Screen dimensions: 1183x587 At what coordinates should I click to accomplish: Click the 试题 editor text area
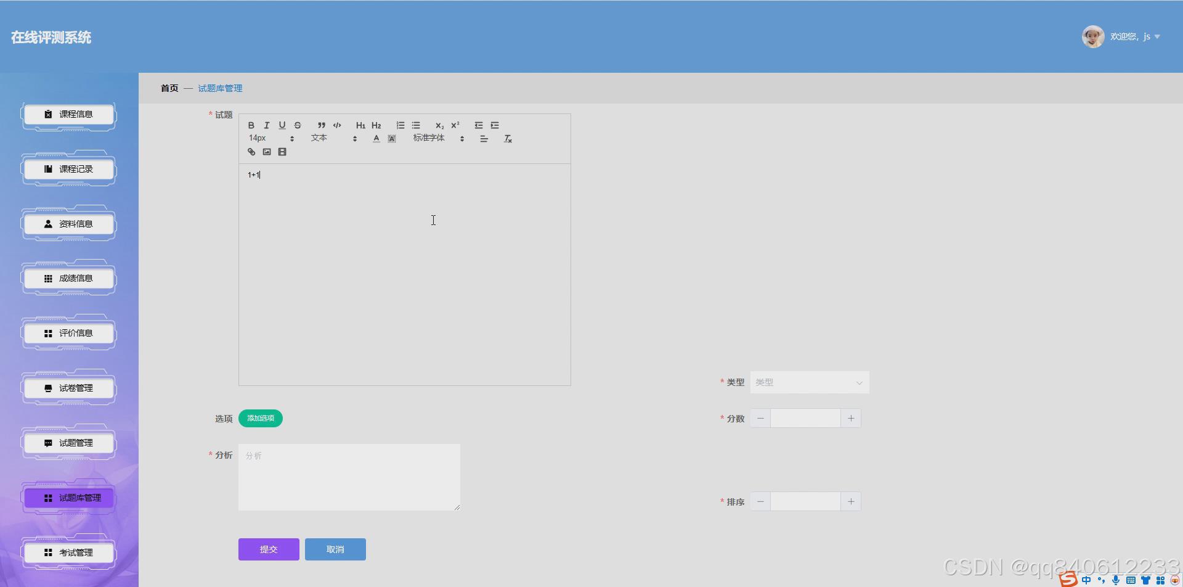[x=405, y=274]
